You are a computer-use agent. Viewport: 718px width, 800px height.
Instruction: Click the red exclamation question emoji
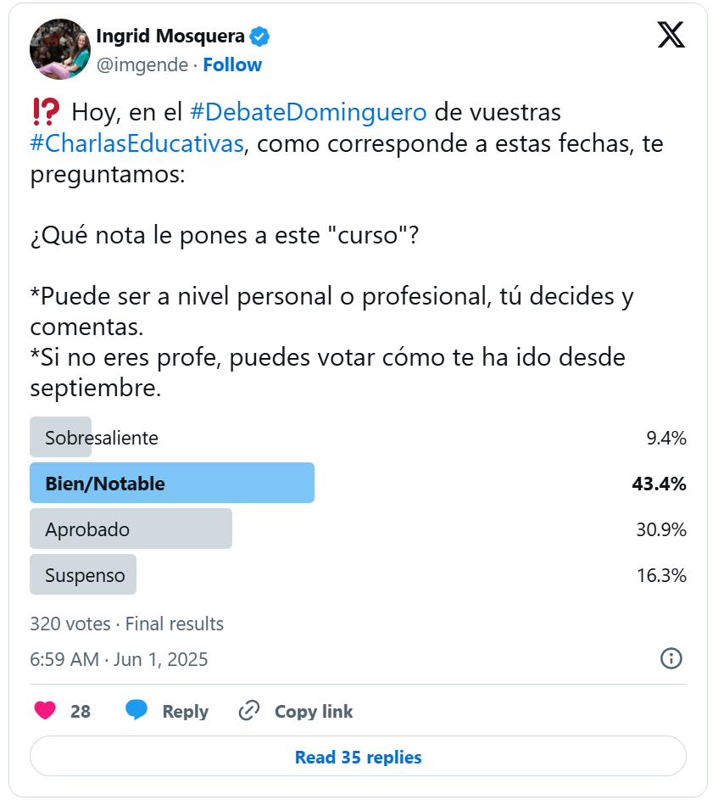coord(45,112)
